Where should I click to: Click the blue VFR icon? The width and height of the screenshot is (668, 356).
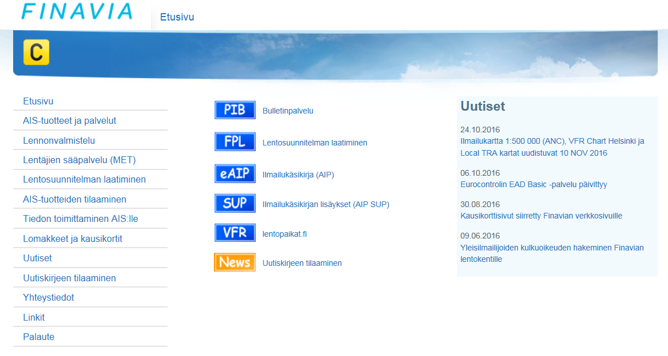click(234, 233)
